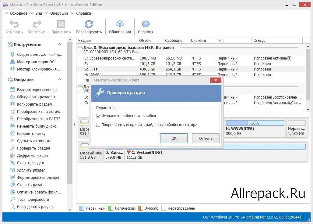Select E: Зарезервировано системой row

(x=191, y=58)
